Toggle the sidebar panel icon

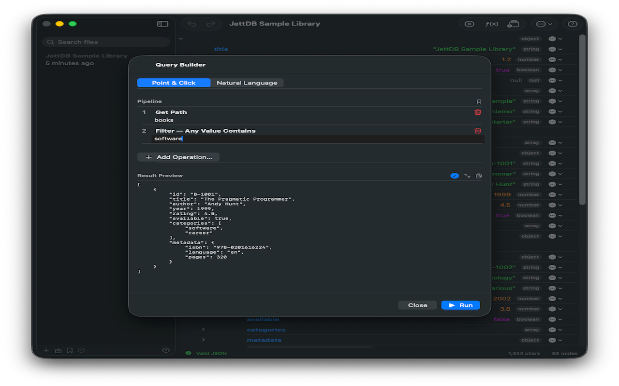pyautogui.click(x=162, y=24)
